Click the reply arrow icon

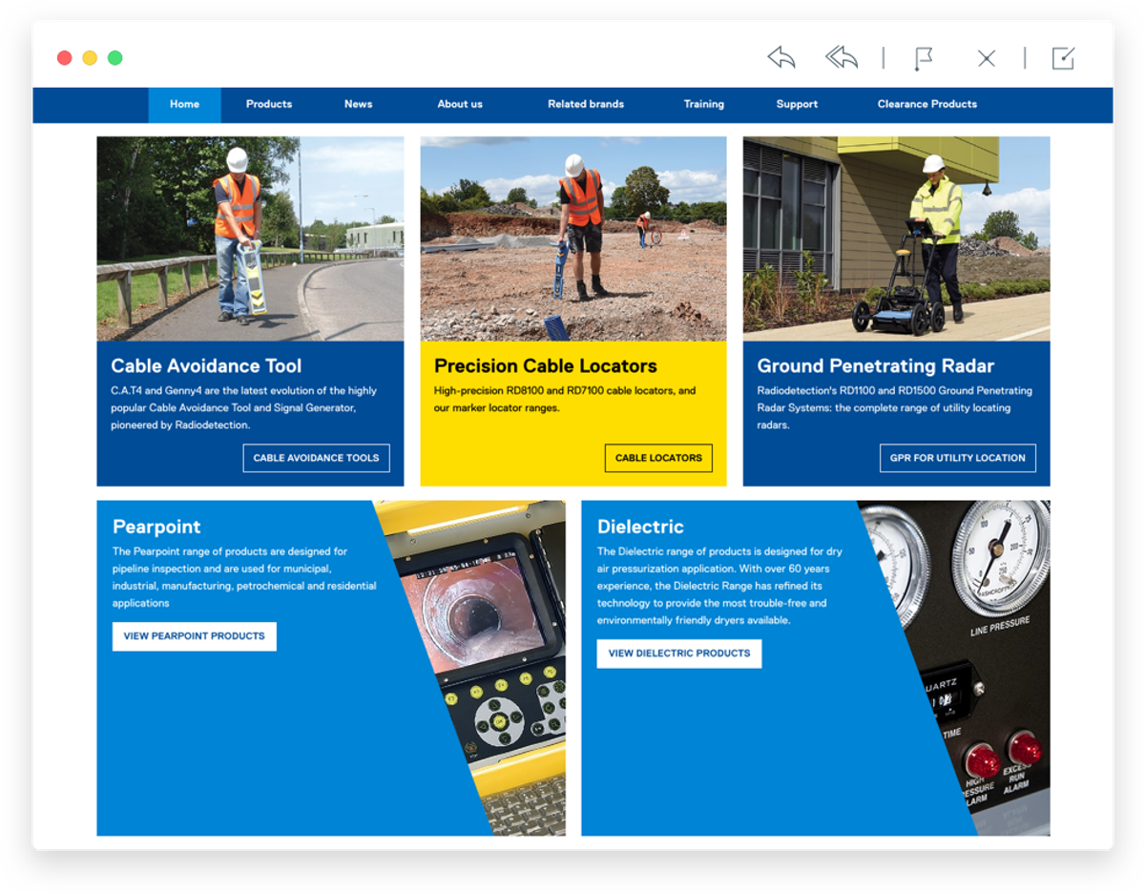(x=781, y=58)
